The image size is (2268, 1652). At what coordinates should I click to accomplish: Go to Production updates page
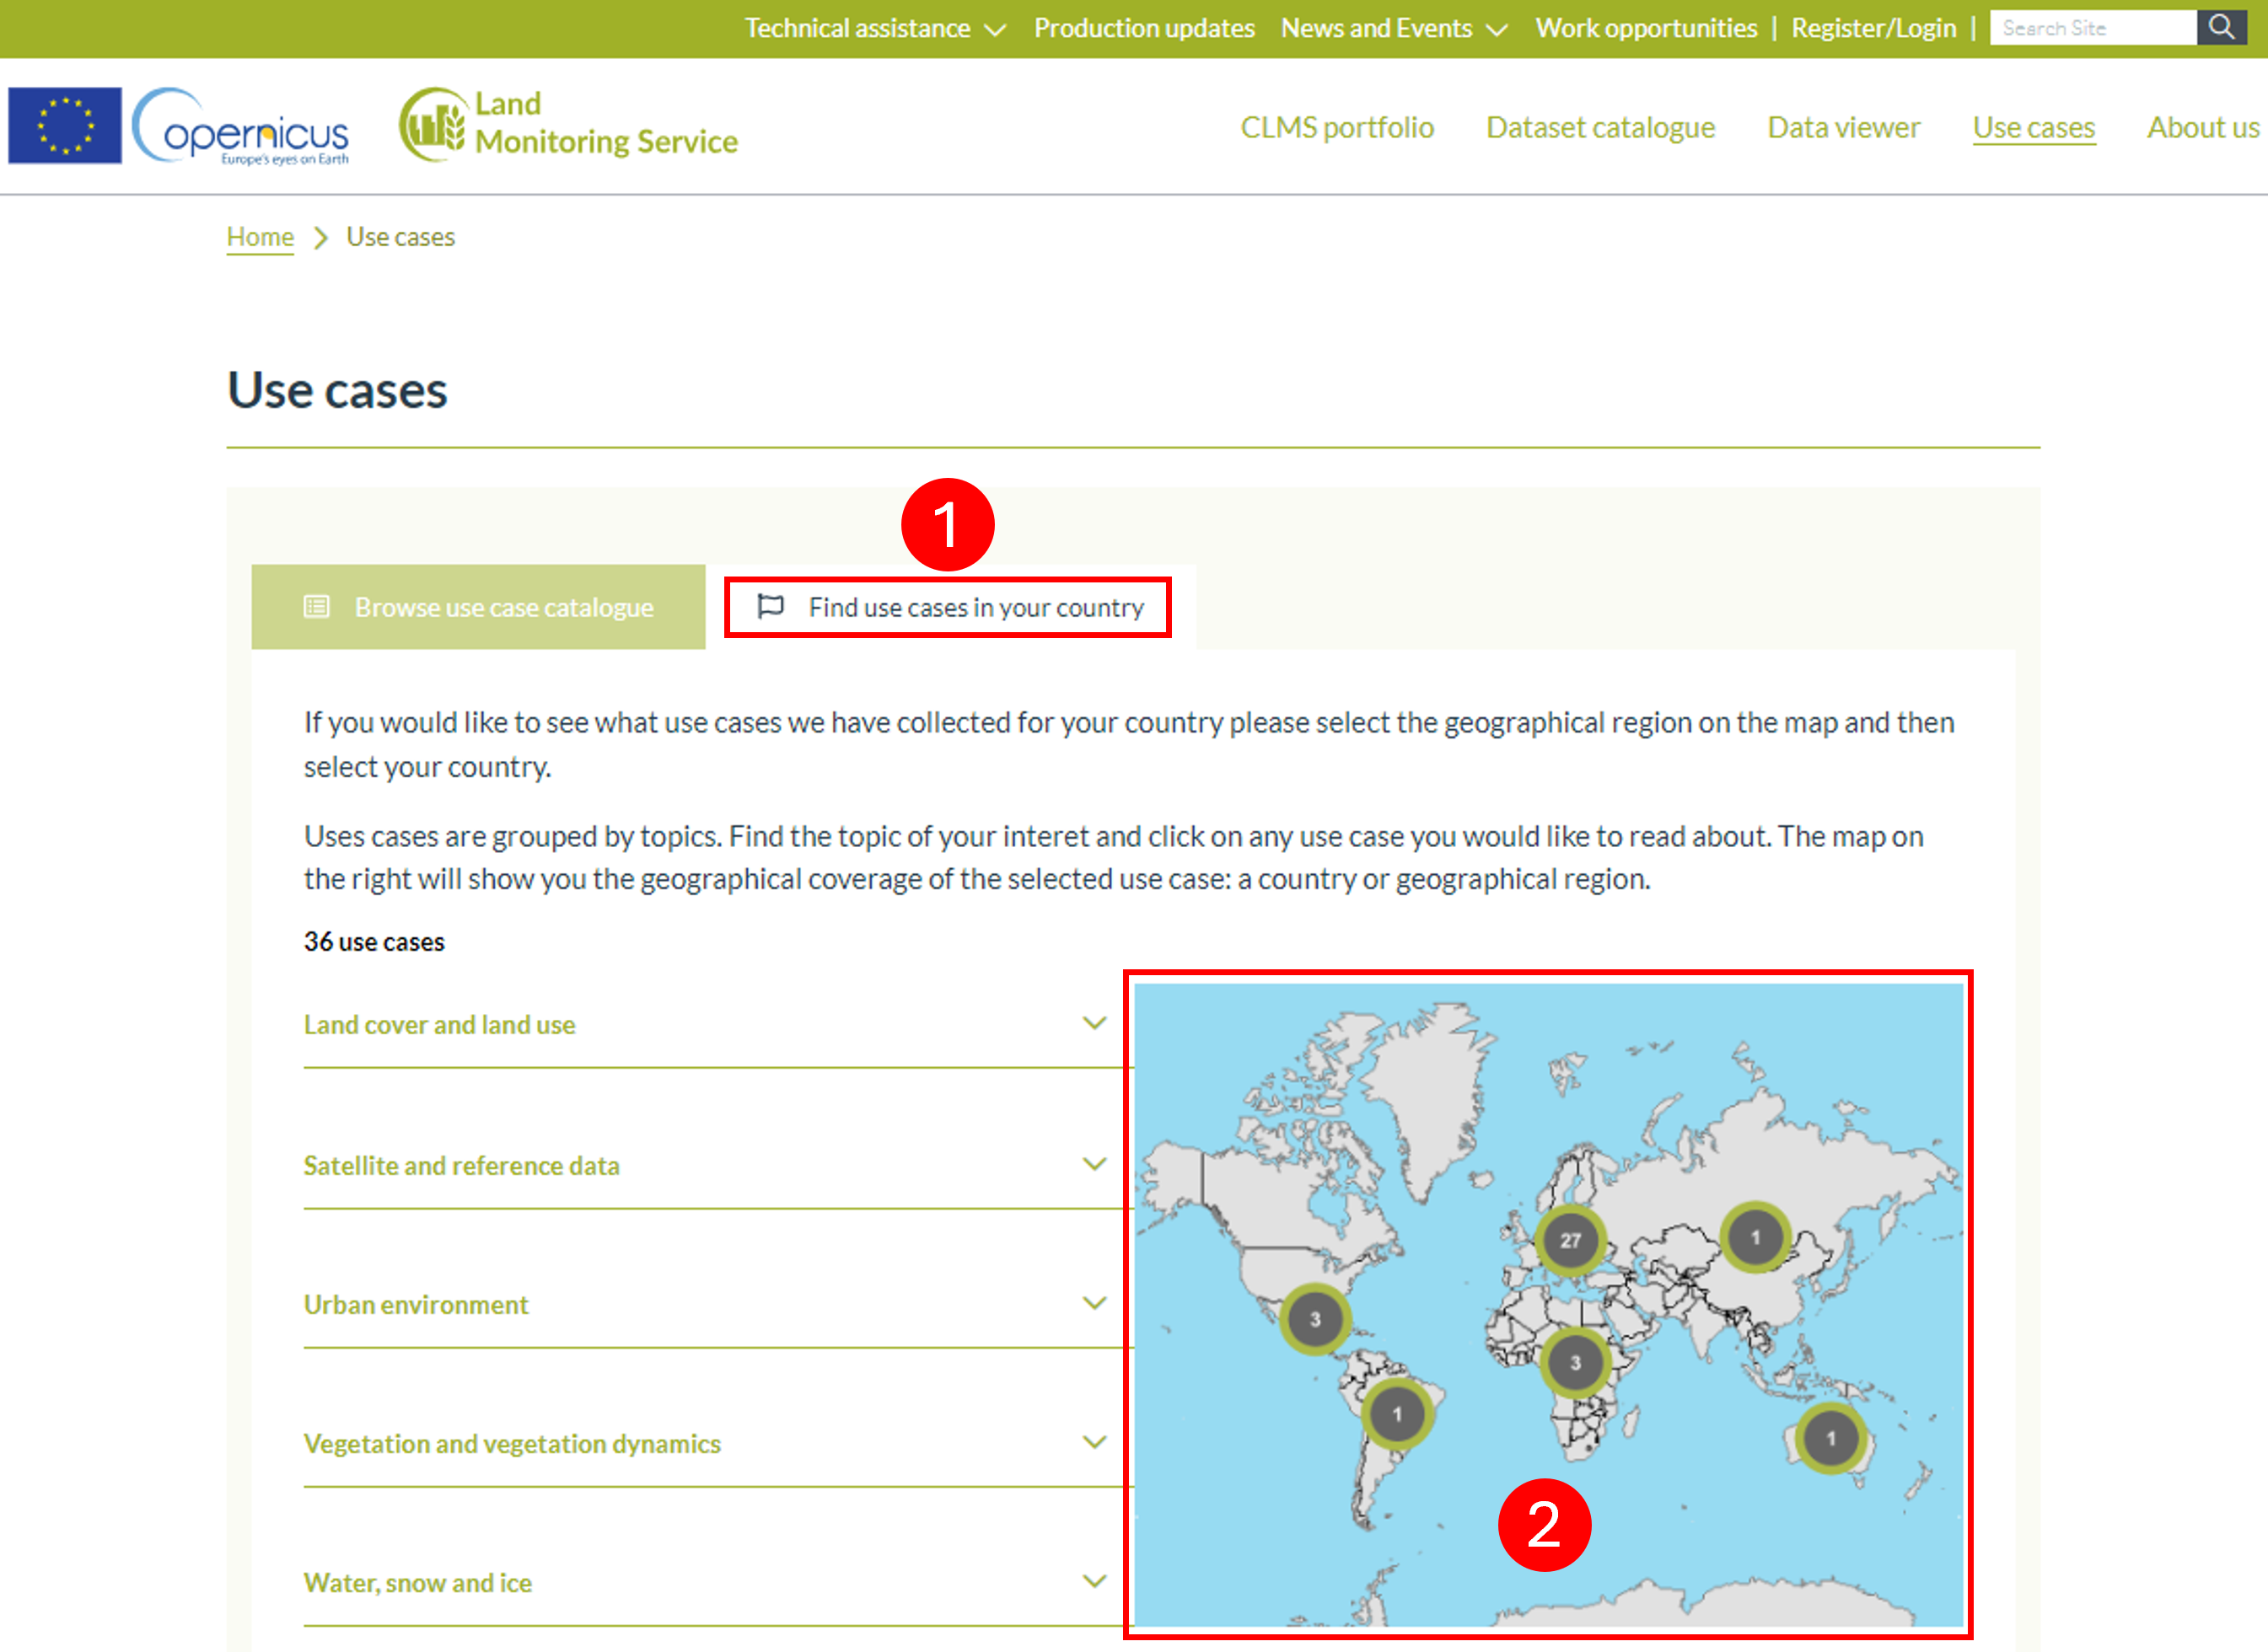[x=1144, y=28]
